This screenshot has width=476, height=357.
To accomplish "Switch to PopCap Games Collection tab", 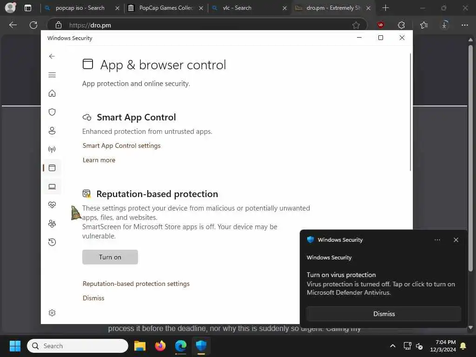I will pos(166,8).
